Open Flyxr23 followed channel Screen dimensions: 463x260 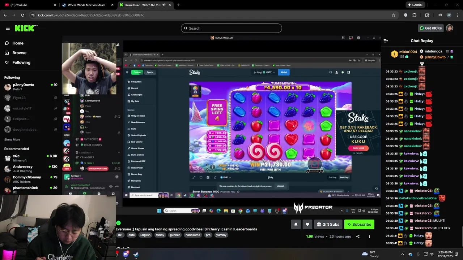click(31, 97)
